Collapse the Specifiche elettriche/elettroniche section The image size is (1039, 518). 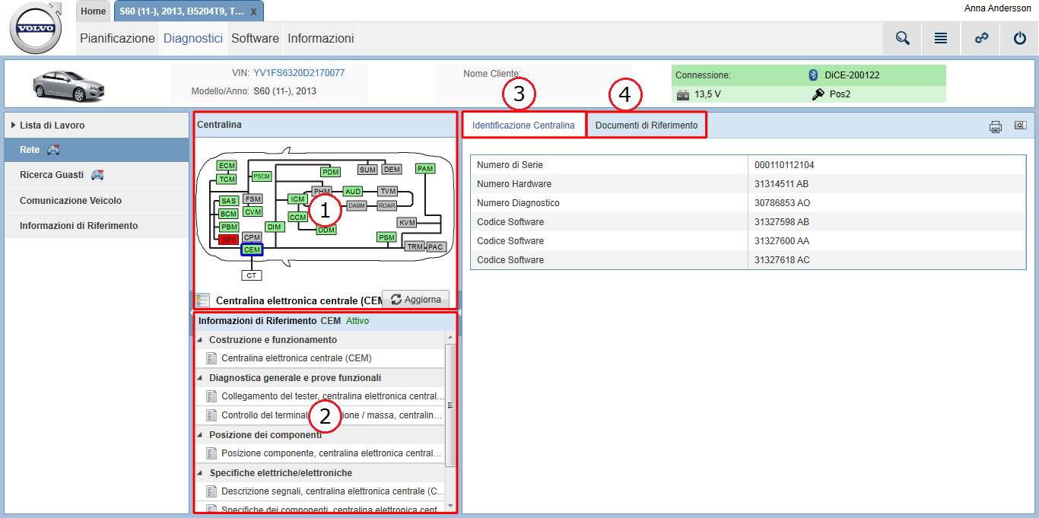click(200, 473)
